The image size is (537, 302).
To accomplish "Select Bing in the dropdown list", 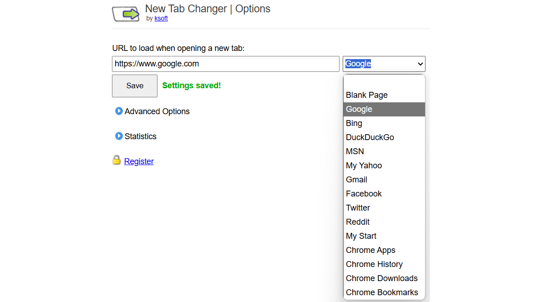I will pyautogui.click(x=354, y=123).
